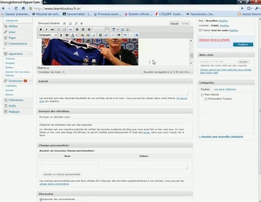Screen dimensions: 261x202
Task: Open Médias in the sidebar
Action: tap(13, 26)
